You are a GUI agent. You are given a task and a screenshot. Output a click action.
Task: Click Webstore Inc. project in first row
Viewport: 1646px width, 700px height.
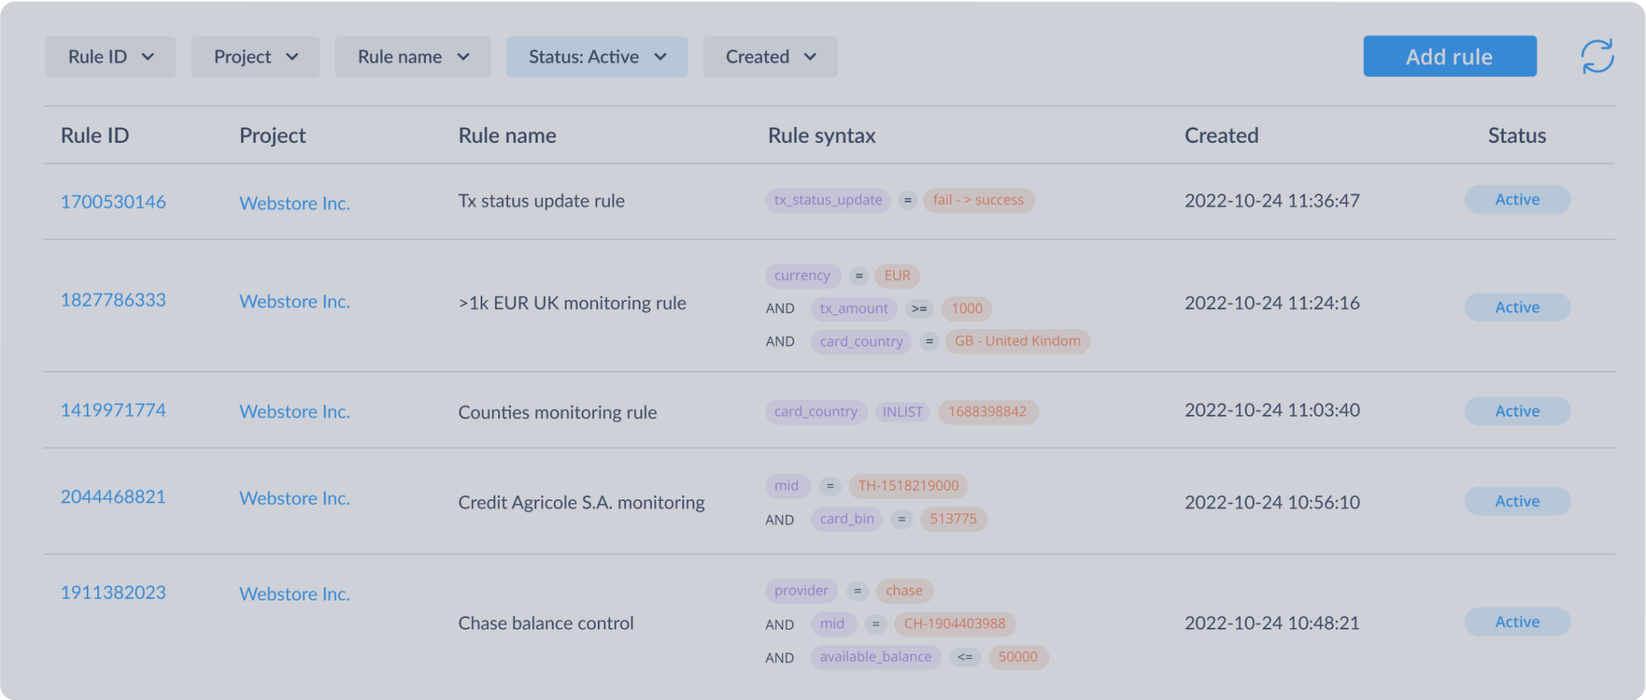(294, 203)
